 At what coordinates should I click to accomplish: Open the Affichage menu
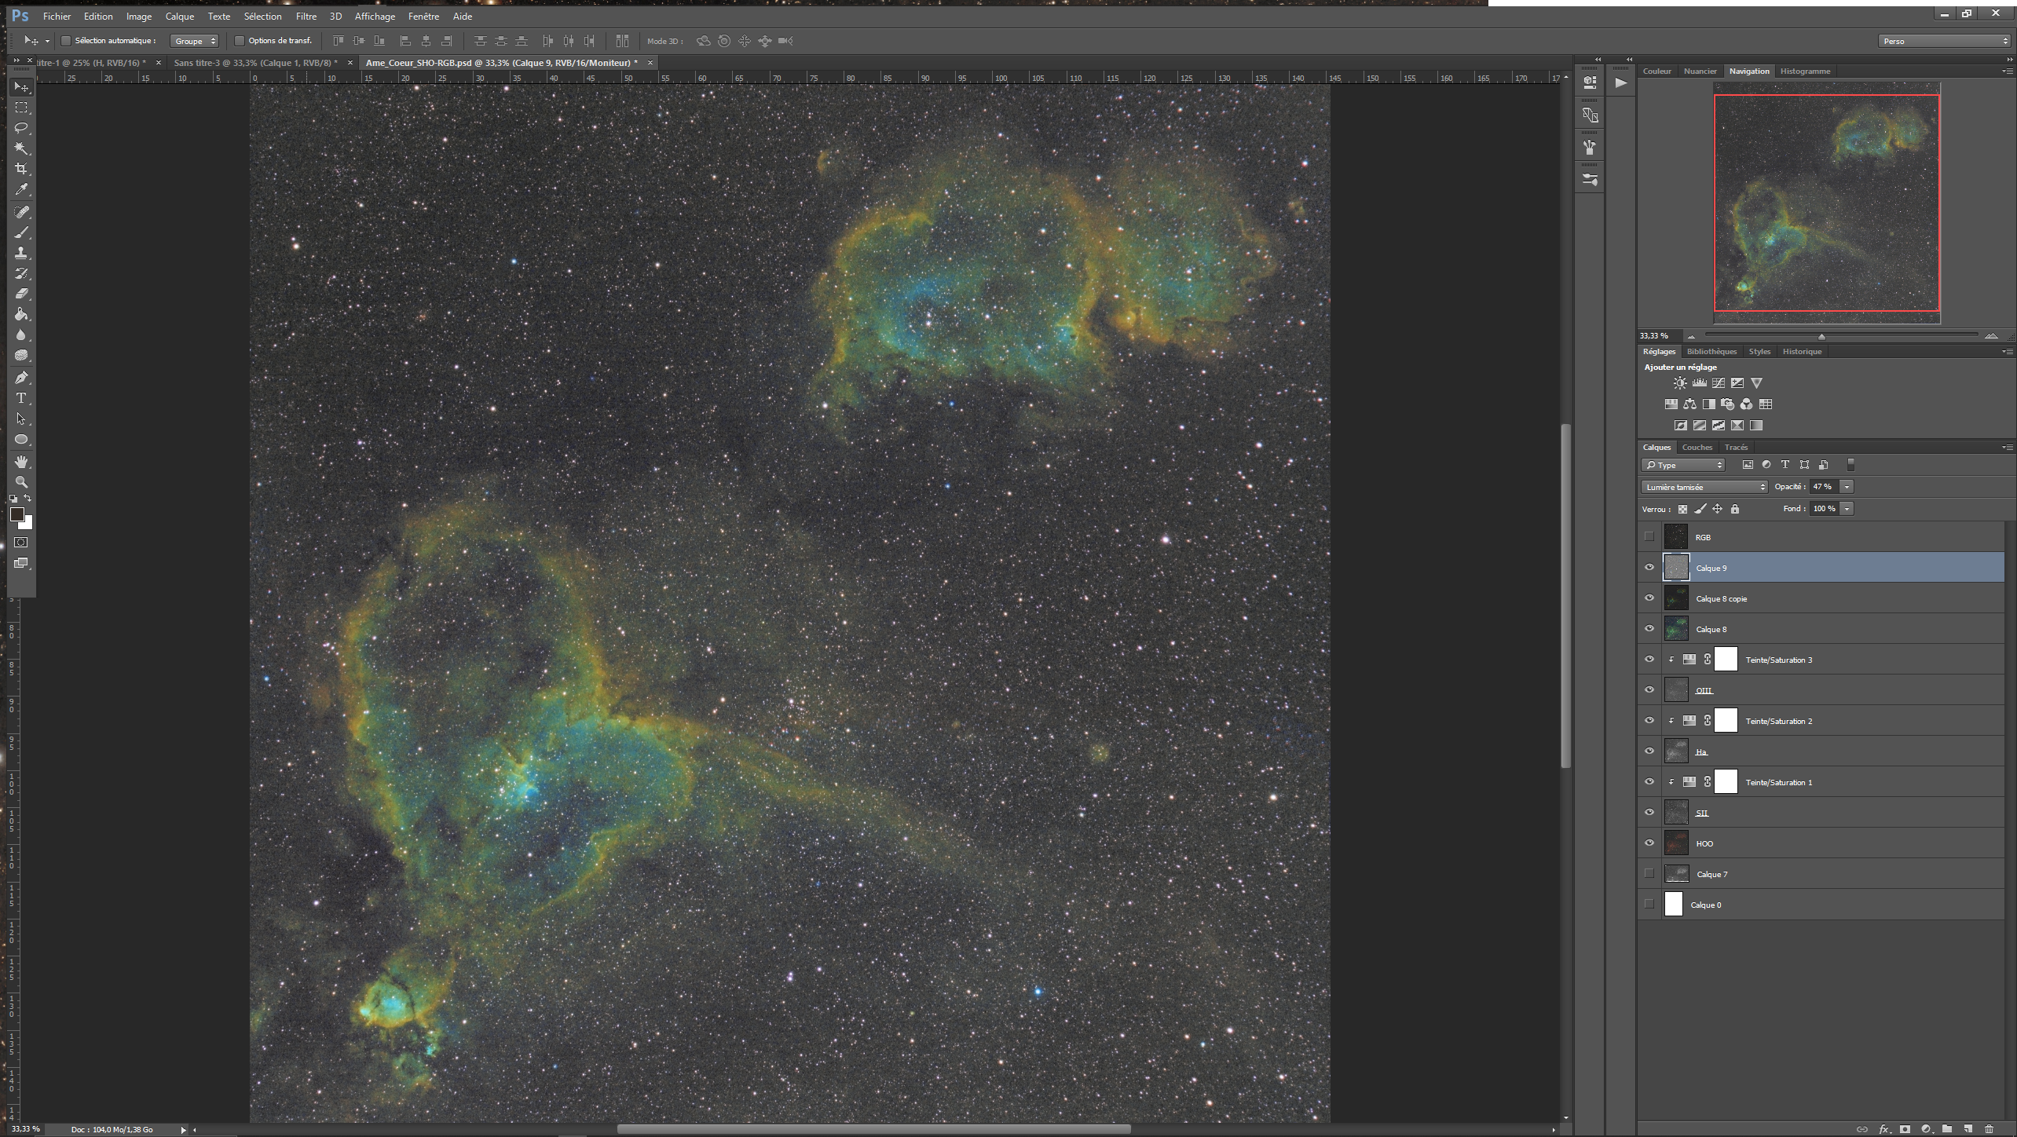tap(375, 16)
